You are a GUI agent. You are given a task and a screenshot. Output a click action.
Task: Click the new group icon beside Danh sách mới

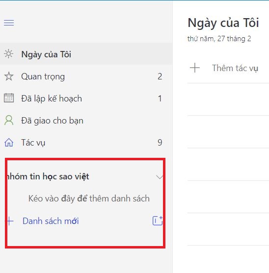pyautogui.click(x=158, y=221)
